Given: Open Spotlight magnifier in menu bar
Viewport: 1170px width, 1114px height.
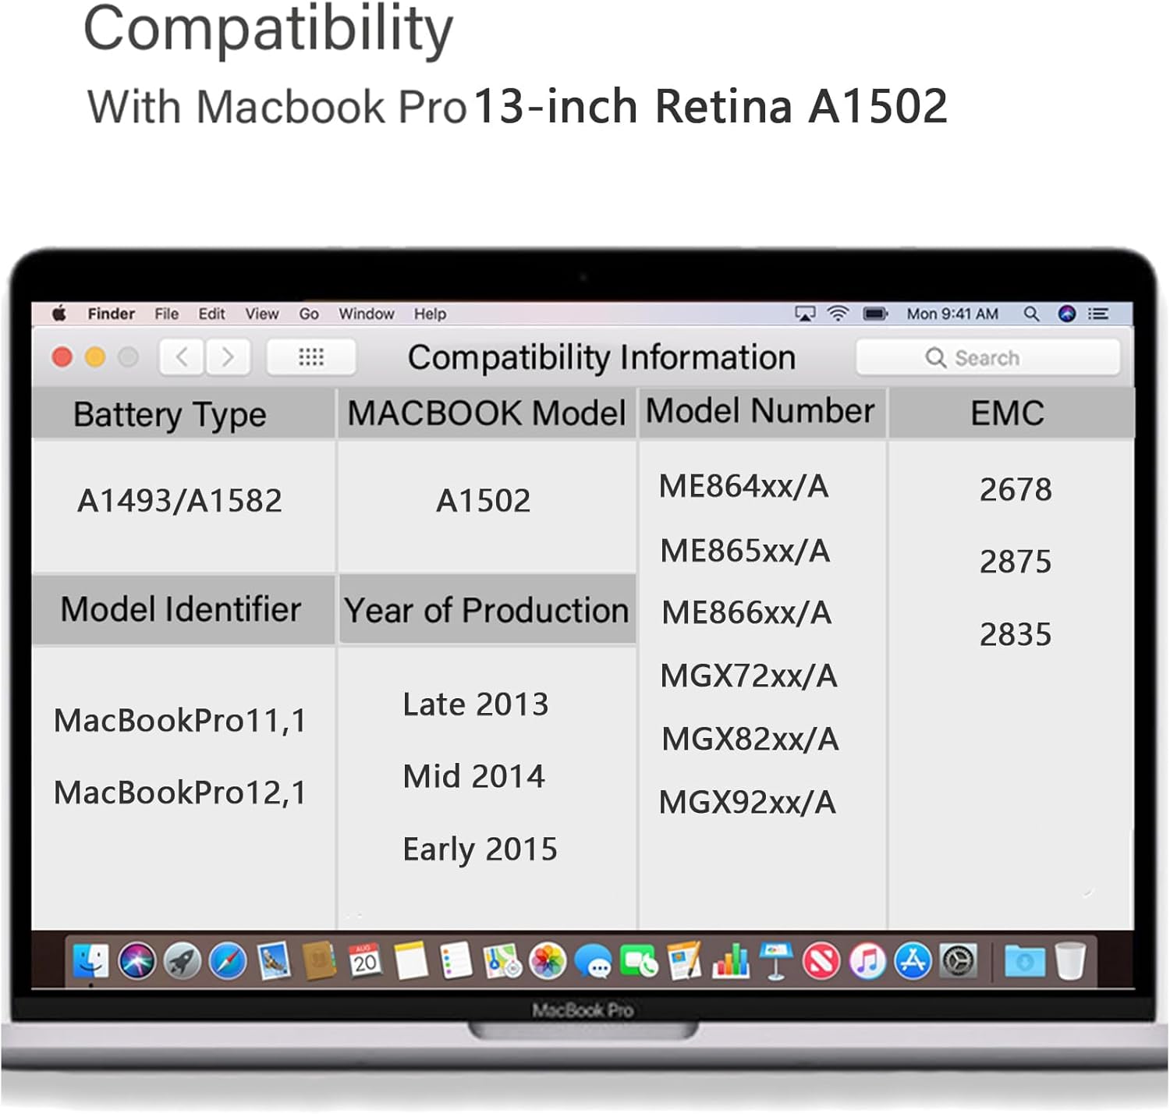Looking at the screenshot, I should (1031, 314).
